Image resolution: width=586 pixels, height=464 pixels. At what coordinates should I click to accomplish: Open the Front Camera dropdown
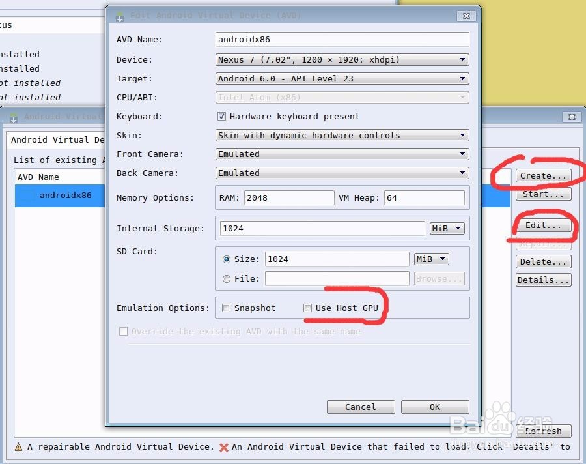342,154
